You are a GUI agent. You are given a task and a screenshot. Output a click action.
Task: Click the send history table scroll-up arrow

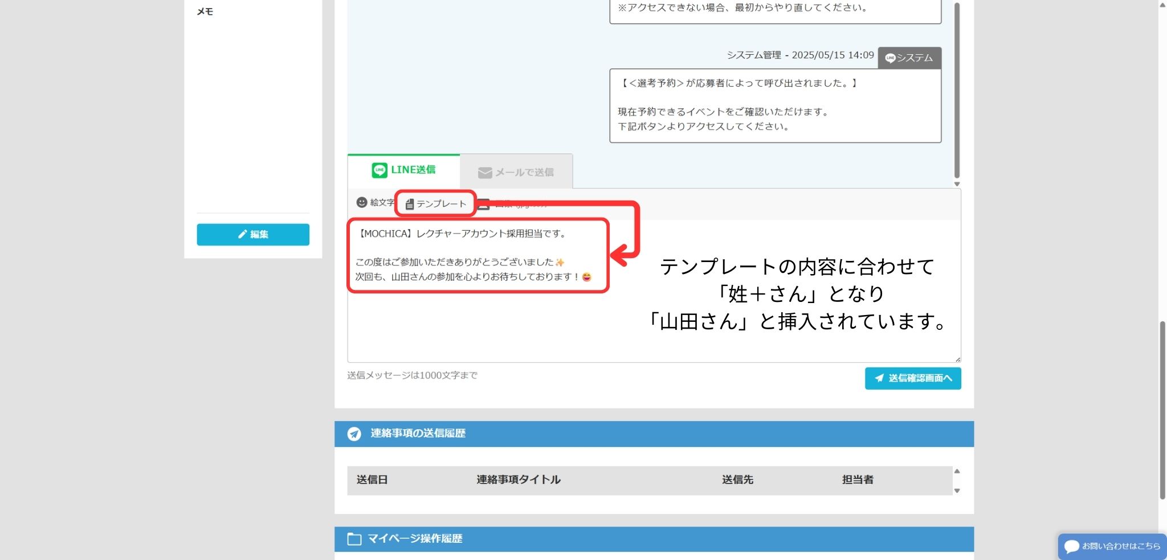pyautogui.click(x=957, y=471)
